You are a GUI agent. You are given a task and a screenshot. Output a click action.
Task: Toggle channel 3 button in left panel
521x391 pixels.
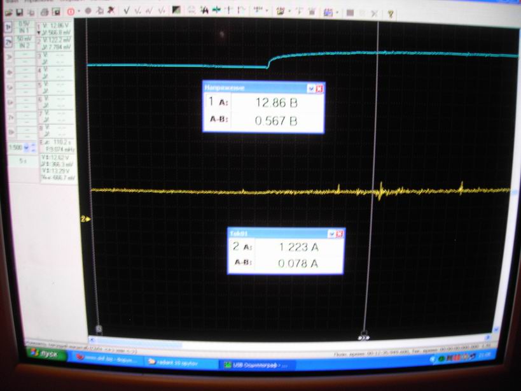pyautogui.click(x=8, y=57)
